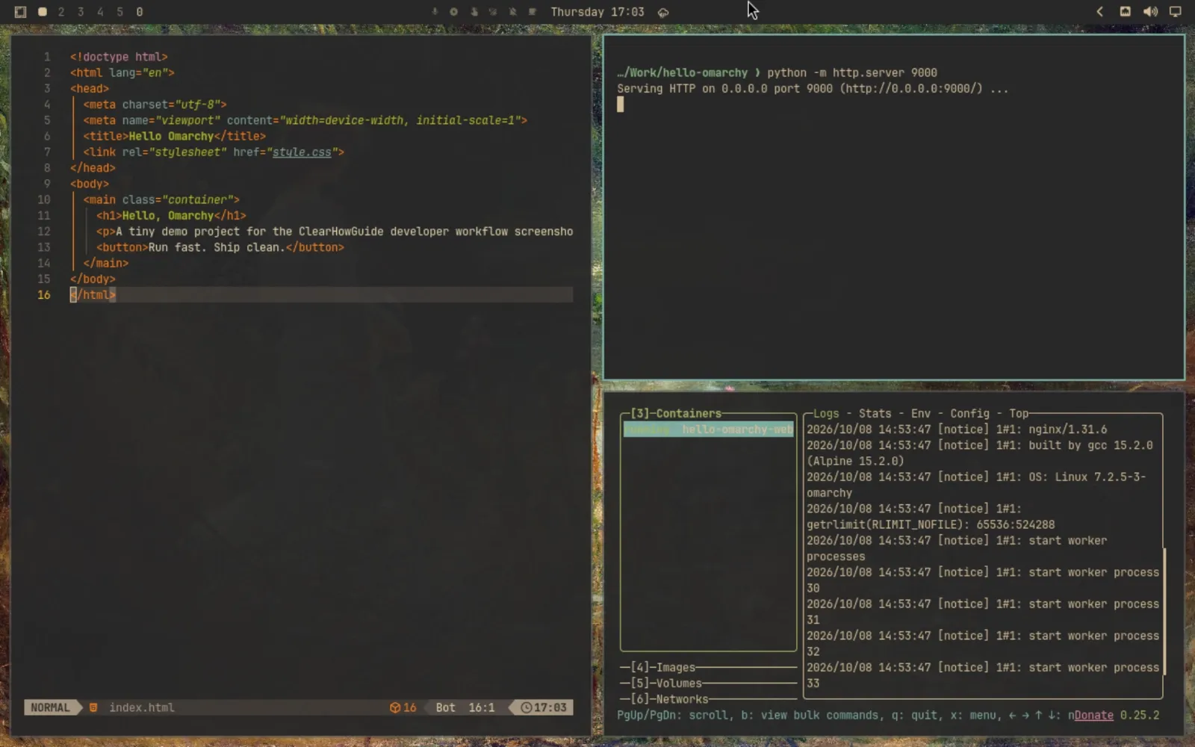Click line number 10 in Neovim gutter

pyautogui.click(x=44, y=199)
